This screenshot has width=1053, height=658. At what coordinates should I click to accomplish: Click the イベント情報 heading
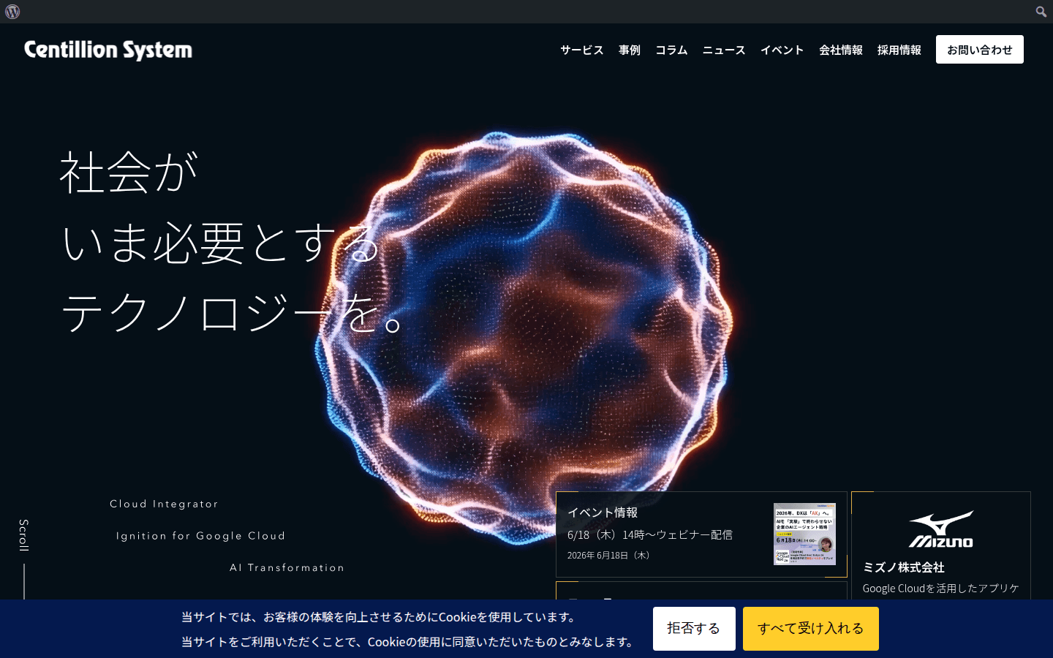pyautogui.click(x=603, y=513)
